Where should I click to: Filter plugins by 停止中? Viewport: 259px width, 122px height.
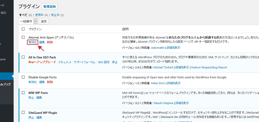[55, 15]
